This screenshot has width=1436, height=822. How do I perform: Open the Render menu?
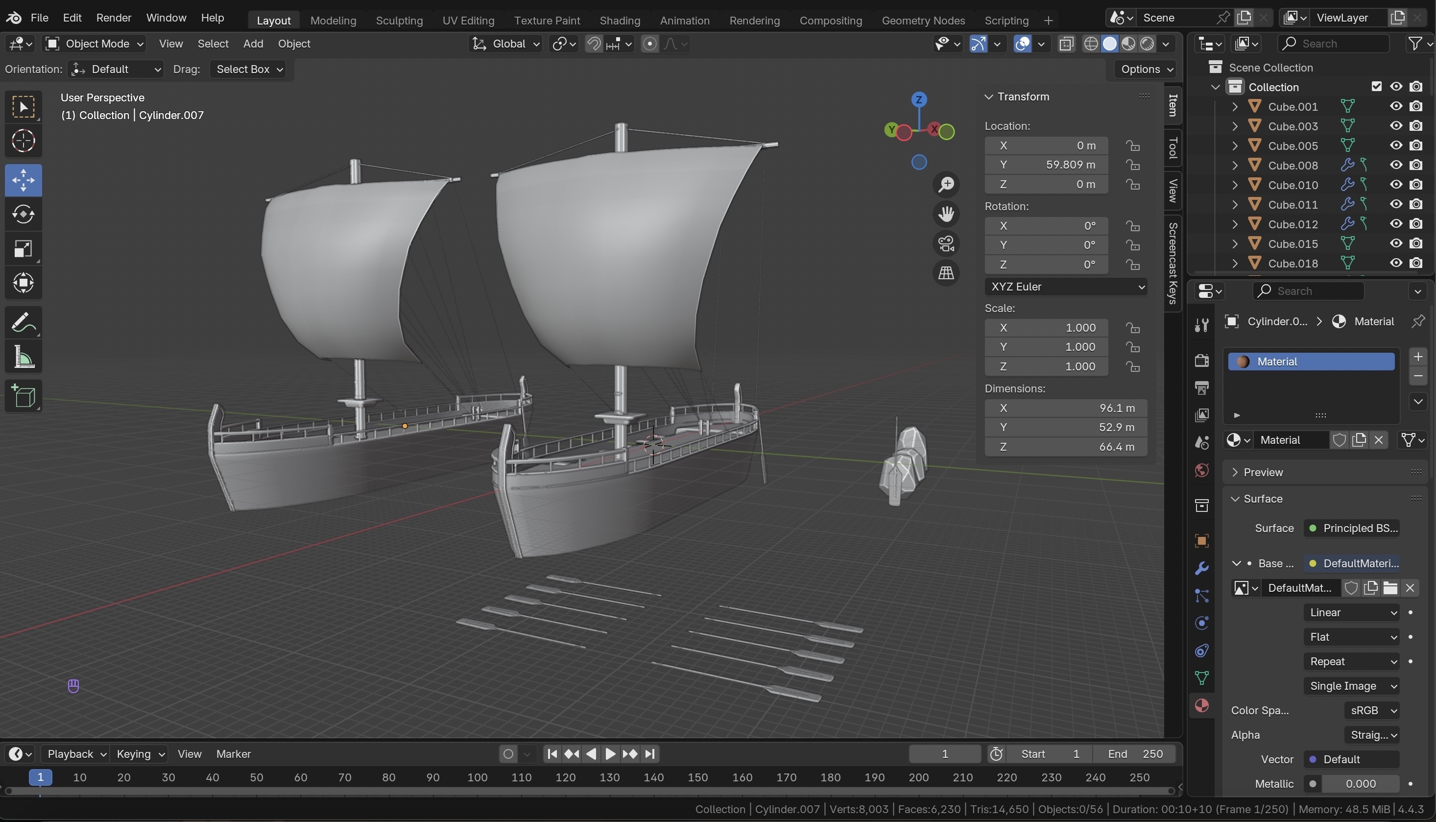114,18
